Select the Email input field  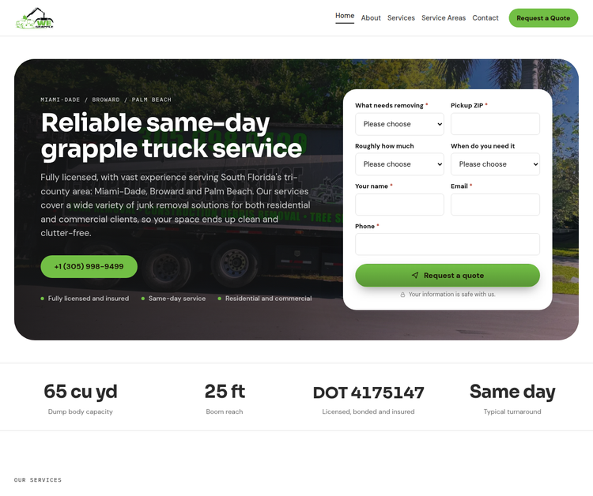(x=495, y=205)
